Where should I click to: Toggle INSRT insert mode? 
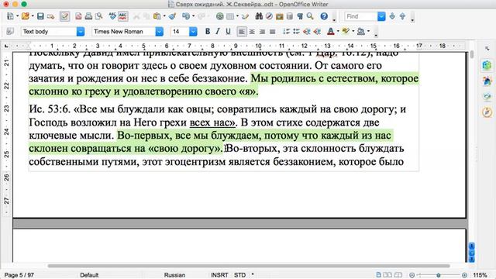(x=219, y=275)
